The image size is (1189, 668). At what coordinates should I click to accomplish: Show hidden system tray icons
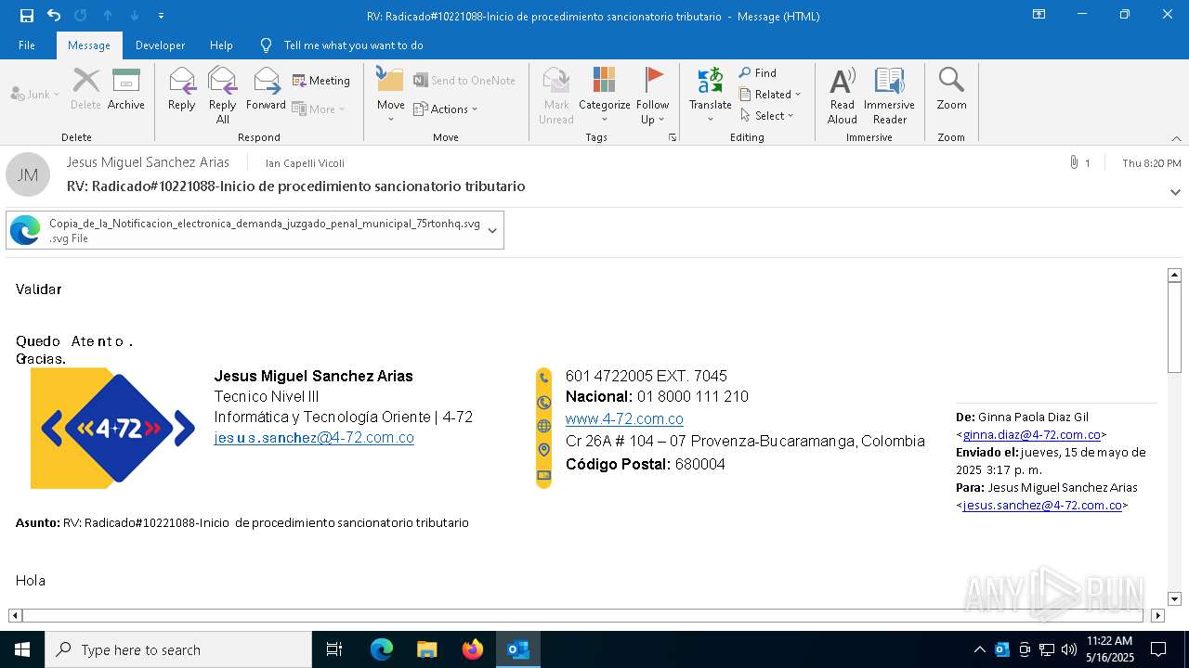point(979,649)
